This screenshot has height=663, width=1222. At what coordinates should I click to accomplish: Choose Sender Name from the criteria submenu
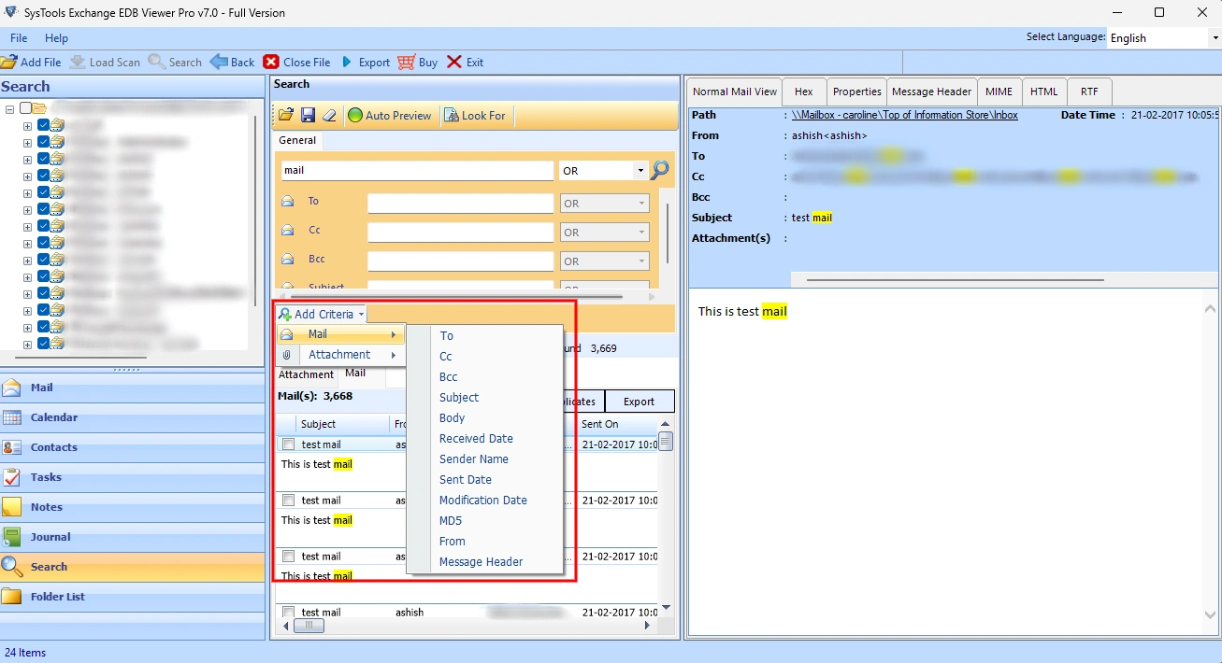point(485,459)
